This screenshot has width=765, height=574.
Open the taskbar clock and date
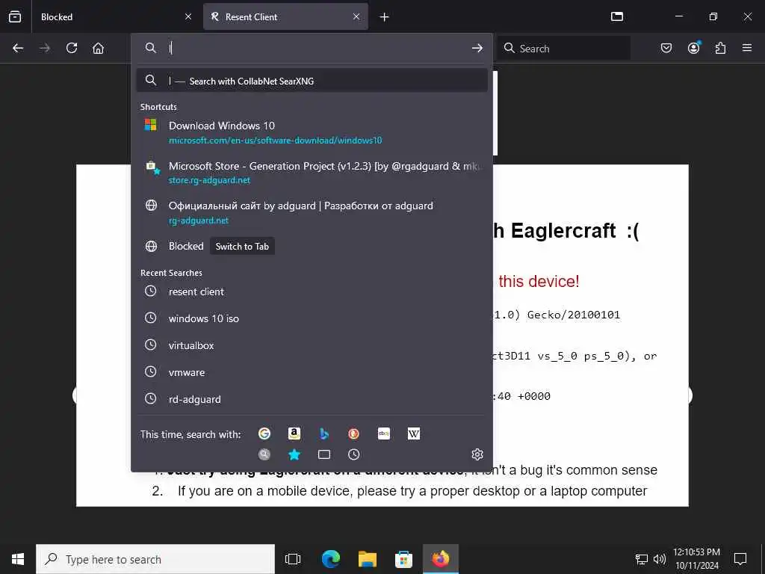[x=697, y=559]
